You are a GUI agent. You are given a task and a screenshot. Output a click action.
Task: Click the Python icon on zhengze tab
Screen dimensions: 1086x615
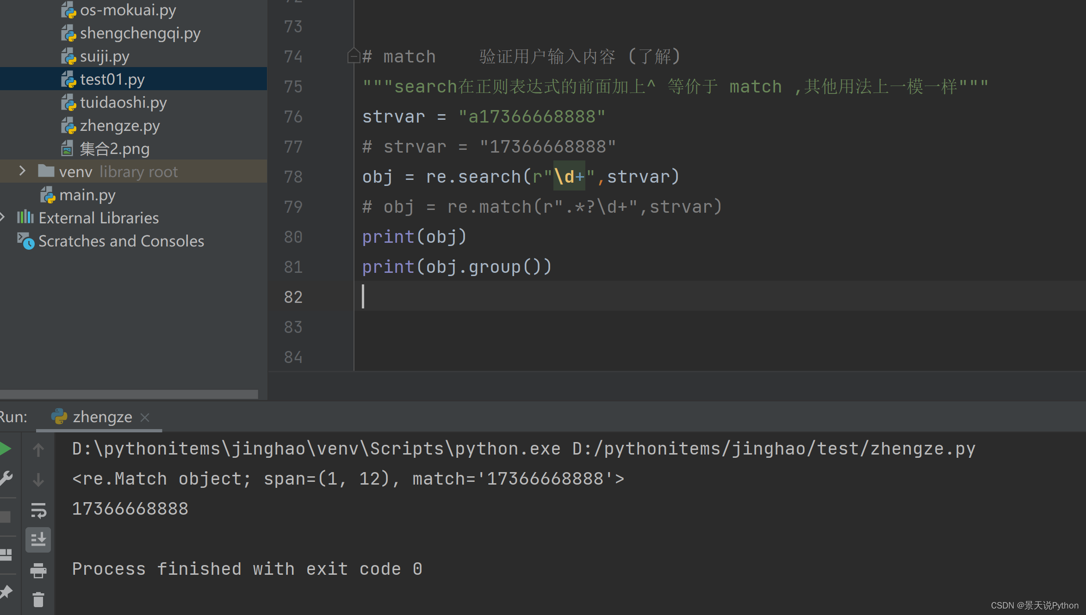point(59,417)
